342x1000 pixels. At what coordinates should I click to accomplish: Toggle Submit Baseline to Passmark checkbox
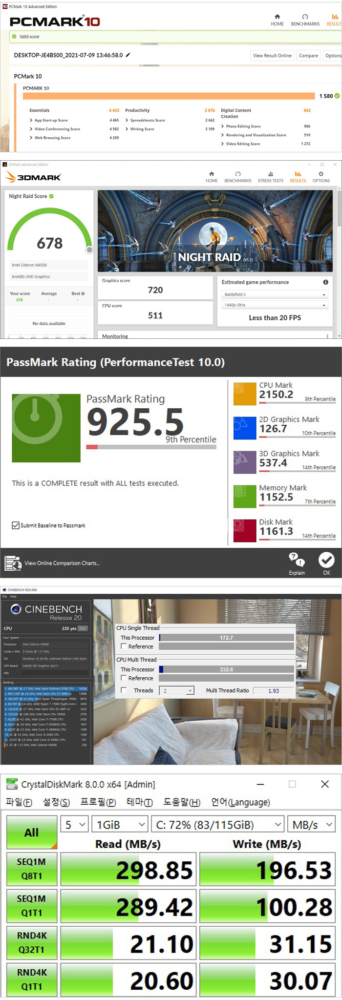tap(16, 525)
